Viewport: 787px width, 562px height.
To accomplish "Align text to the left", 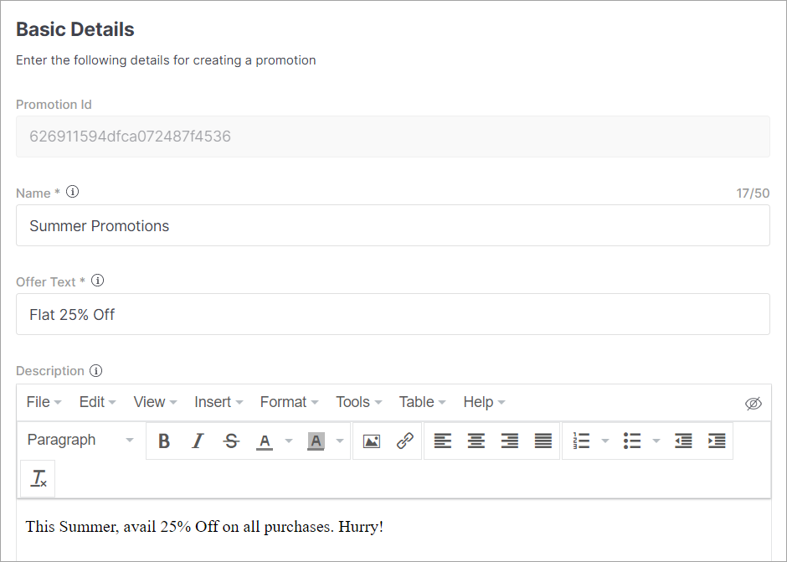I will click(442, 441).
